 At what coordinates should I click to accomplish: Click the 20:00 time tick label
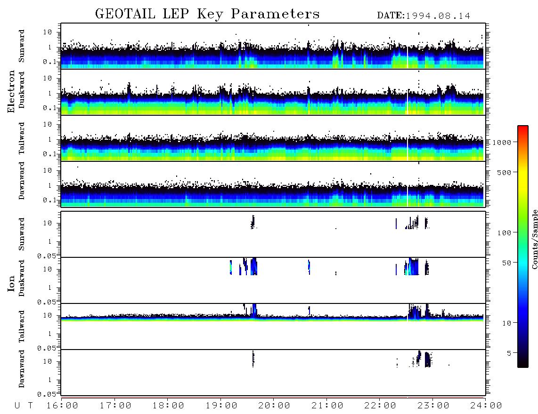point(274,406)
